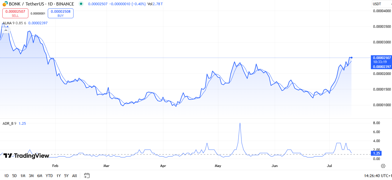Click the −0.40% change text
This screenshot has width=392, height=180.
pyautogui.click(x=138, y=4)
